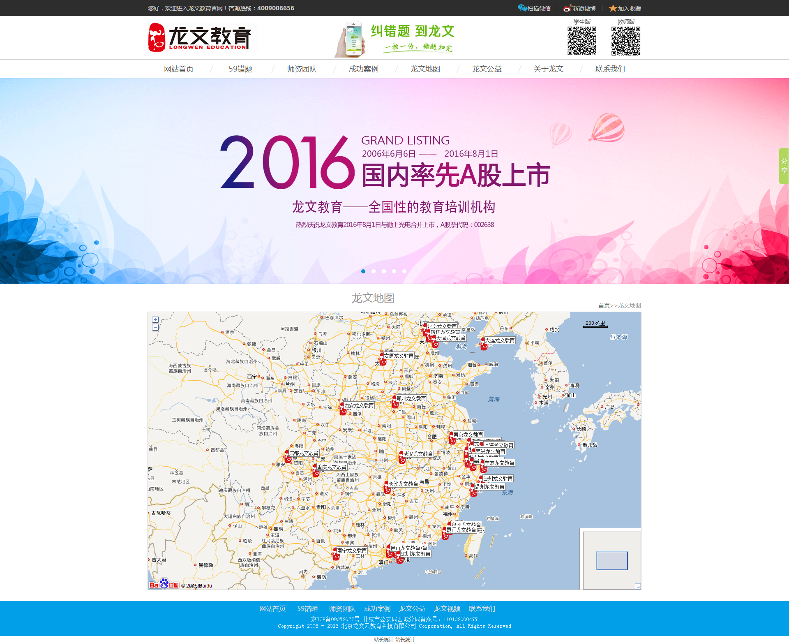Click the 深圳龙文教育 map marker
The width and height of the screenshot is (789, 643).
click(399, 558)
